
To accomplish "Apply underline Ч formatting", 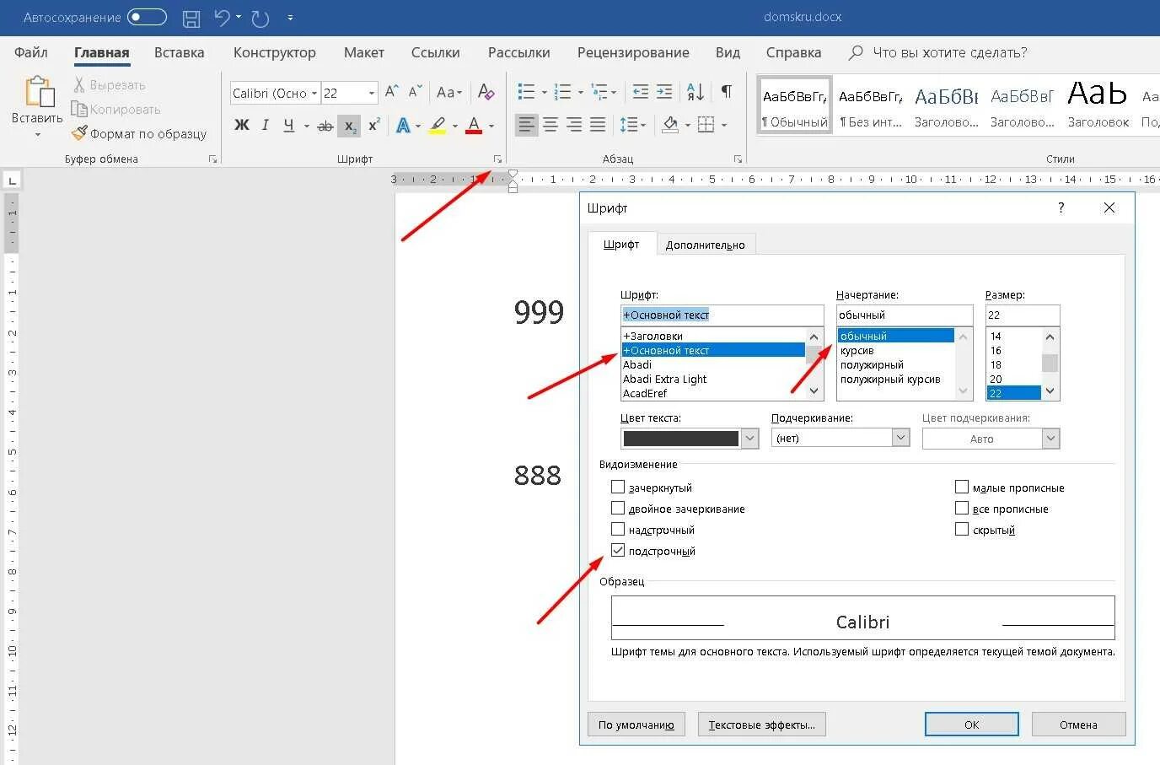I will (289, 125).
